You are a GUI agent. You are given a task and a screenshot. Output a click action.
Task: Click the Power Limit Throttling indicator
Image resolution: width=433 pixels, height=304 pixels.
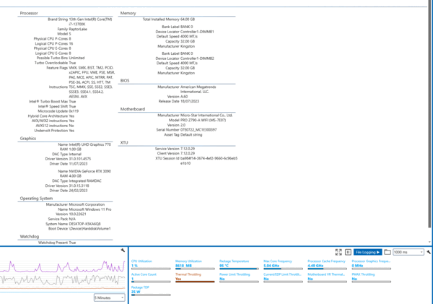click(x=237, y=277)
